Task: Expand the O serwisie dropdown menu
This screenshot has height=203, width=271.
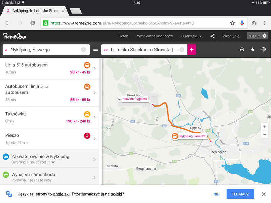Action: click(191, 36)
